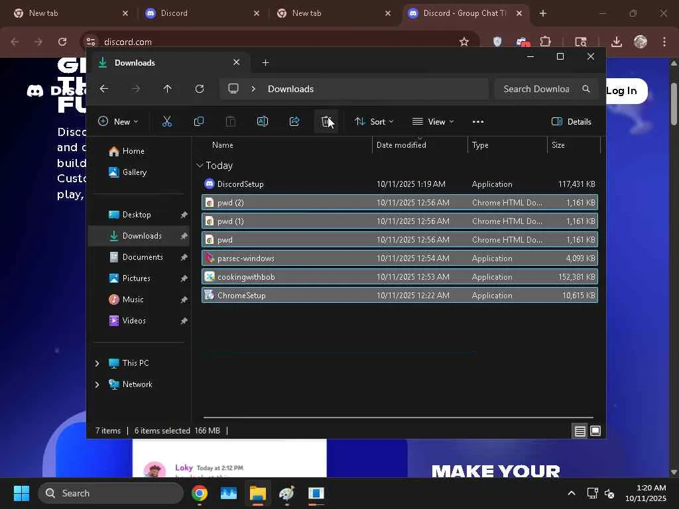Screen dimensions: 679x509
Task: Switch to large thumbnails view in status bar
Action: coord(595,431)
